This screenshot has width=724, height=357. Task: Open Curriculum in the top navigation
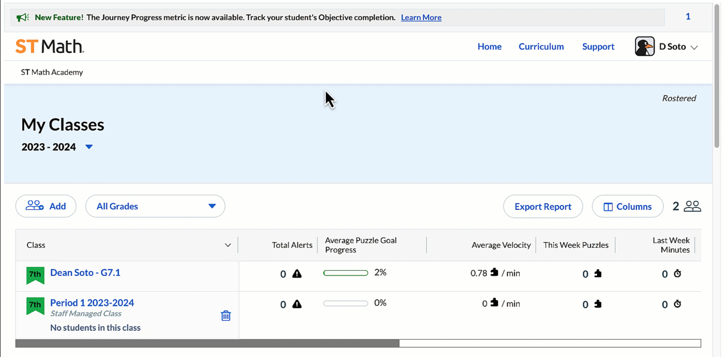click(541, 46)
